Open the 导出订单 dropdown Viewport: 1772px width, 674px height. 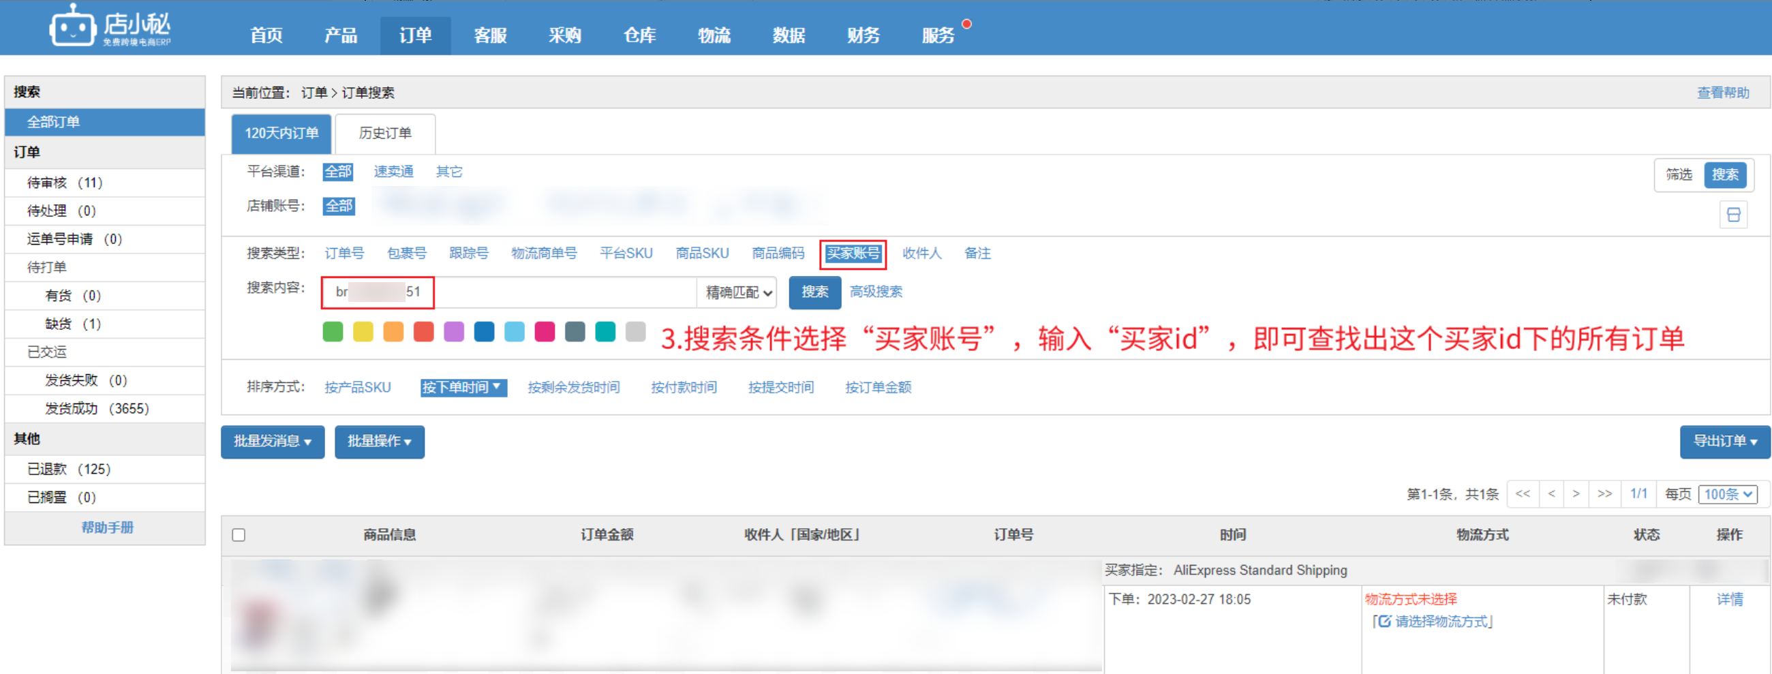pos(1724,442)
